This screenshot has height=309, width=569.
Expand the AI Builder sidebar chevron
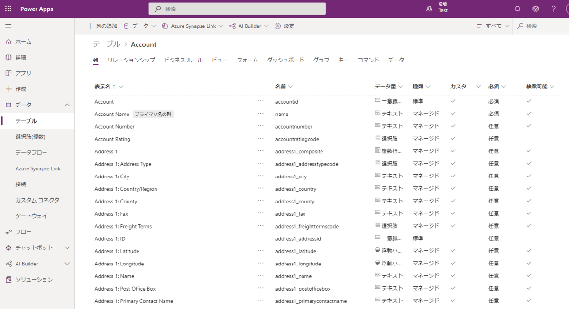click(67, 264)
